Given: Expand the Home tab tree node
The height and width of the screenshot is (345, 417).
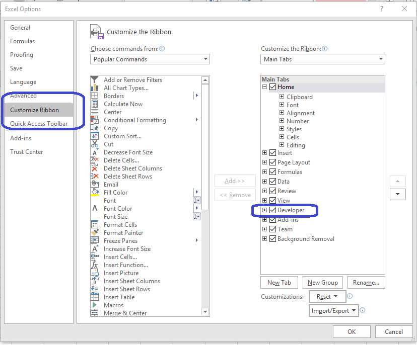Looking at the screenshot, I should pos(265,87).
